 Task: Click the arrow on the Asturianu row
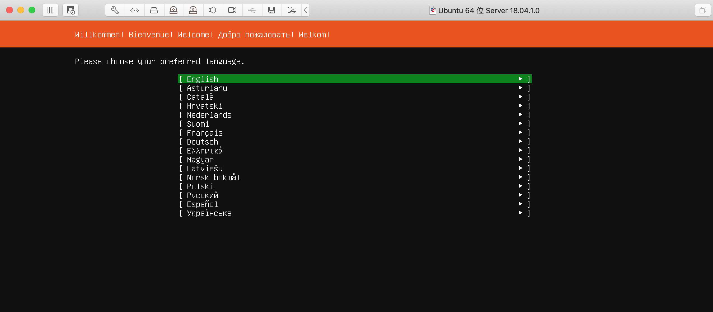tap(520, 88)
